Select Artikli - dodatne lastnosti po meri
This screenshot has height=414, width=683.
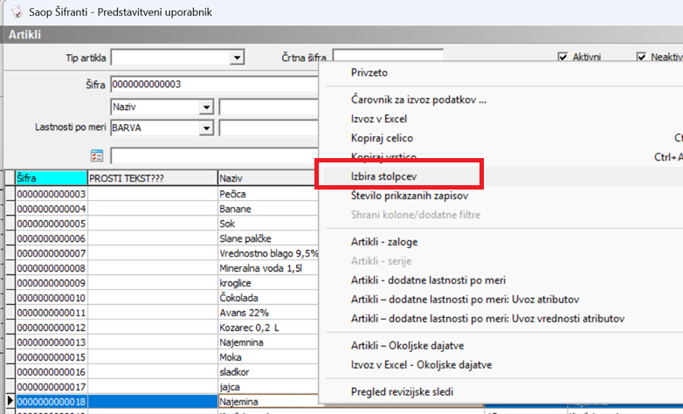pyautogui.click(x=428, y=280)
